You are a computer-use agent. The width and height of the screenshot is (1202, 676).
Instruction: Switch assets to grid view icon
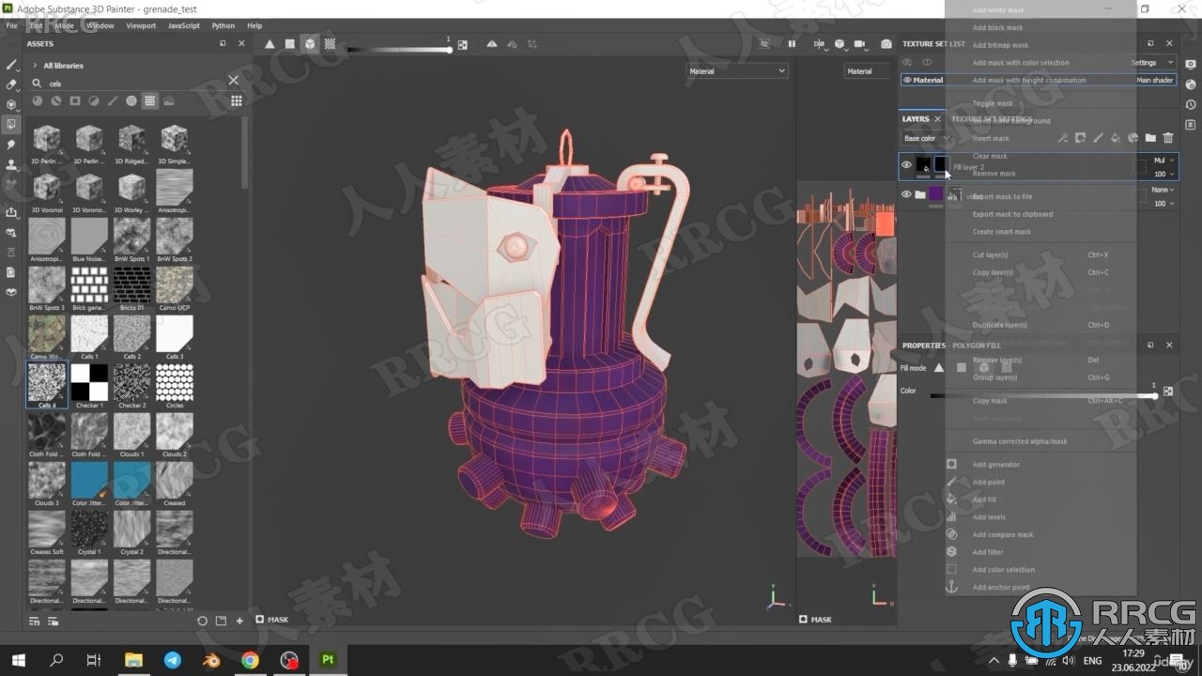[237, 101]
